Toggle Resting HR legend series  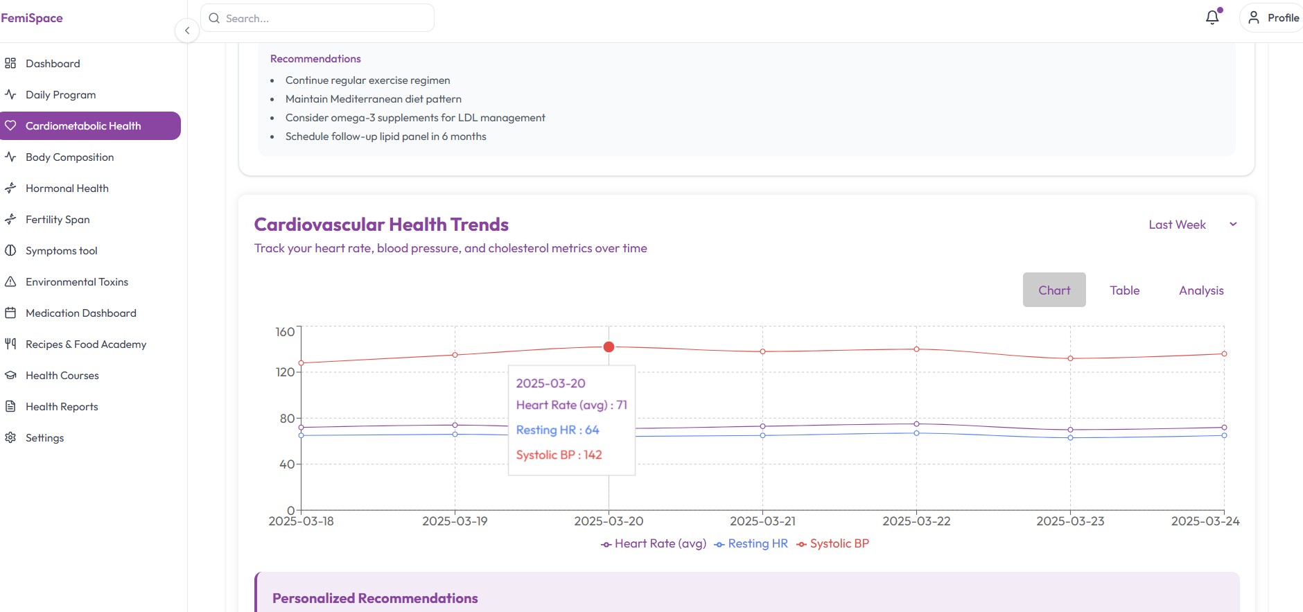pos(751,543)
